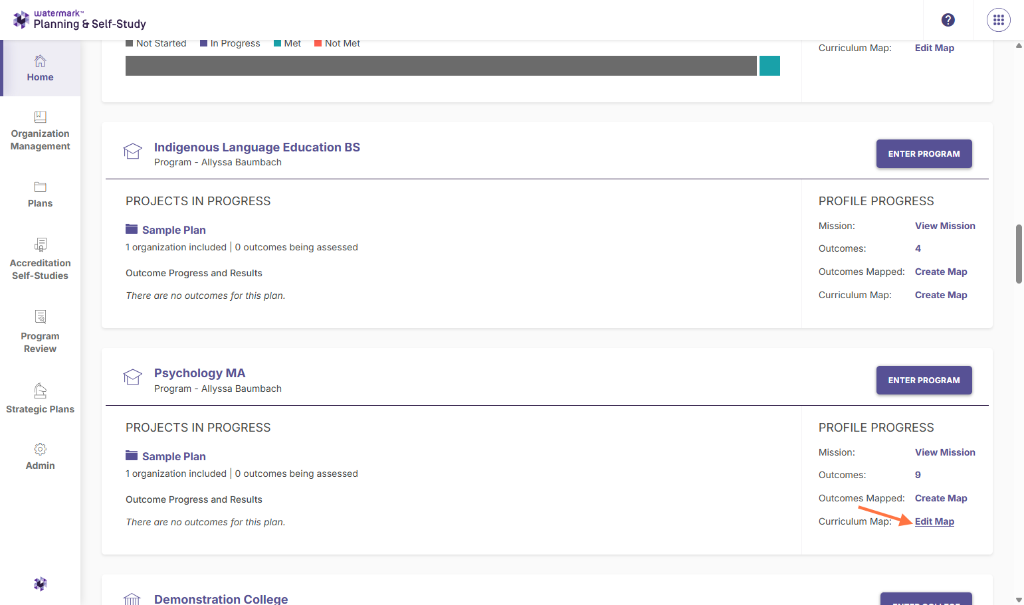Open Accreditation Self-Studies sidebar icon

click(x=40, y=244)
